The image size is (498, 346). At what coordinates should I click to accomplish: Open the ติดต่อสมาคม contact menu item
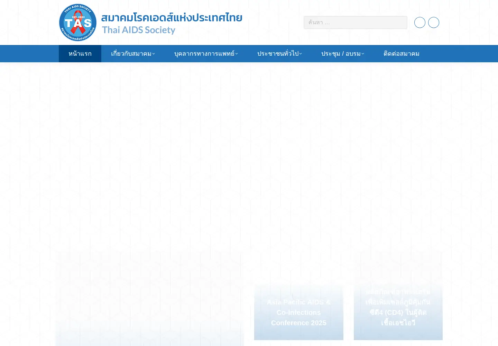(x=402, y=54)
